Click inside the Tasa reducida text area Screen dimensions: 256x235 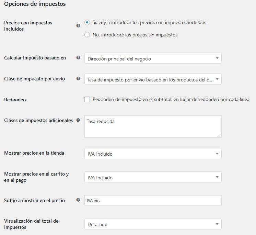click(153, 127)
